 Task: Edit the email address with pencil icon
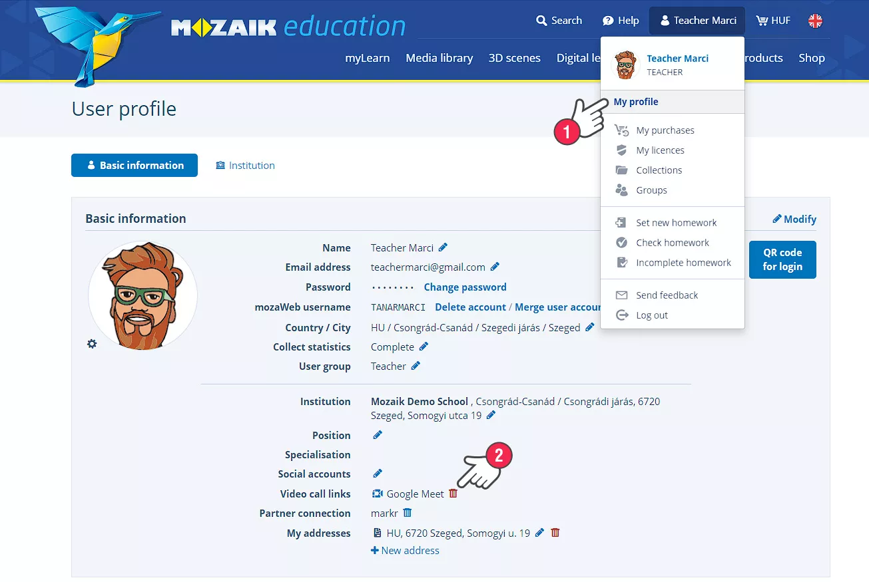(x=495, y=267)
